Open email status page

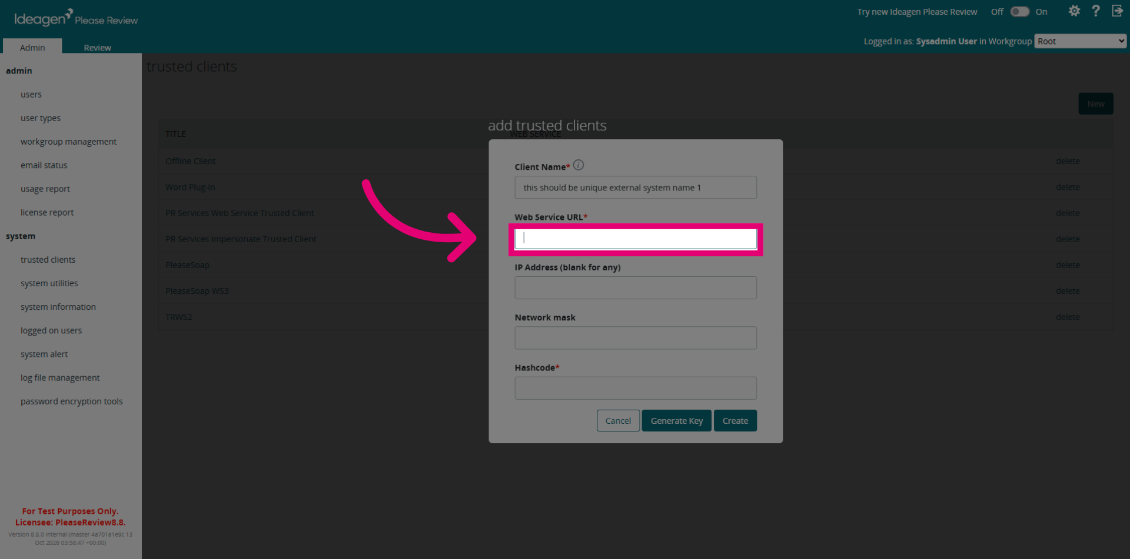point(44,165)
